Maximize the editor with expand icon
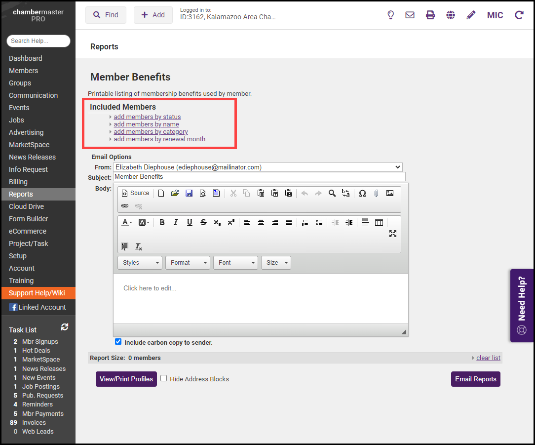The image size is (535, 445). point(393,234)
